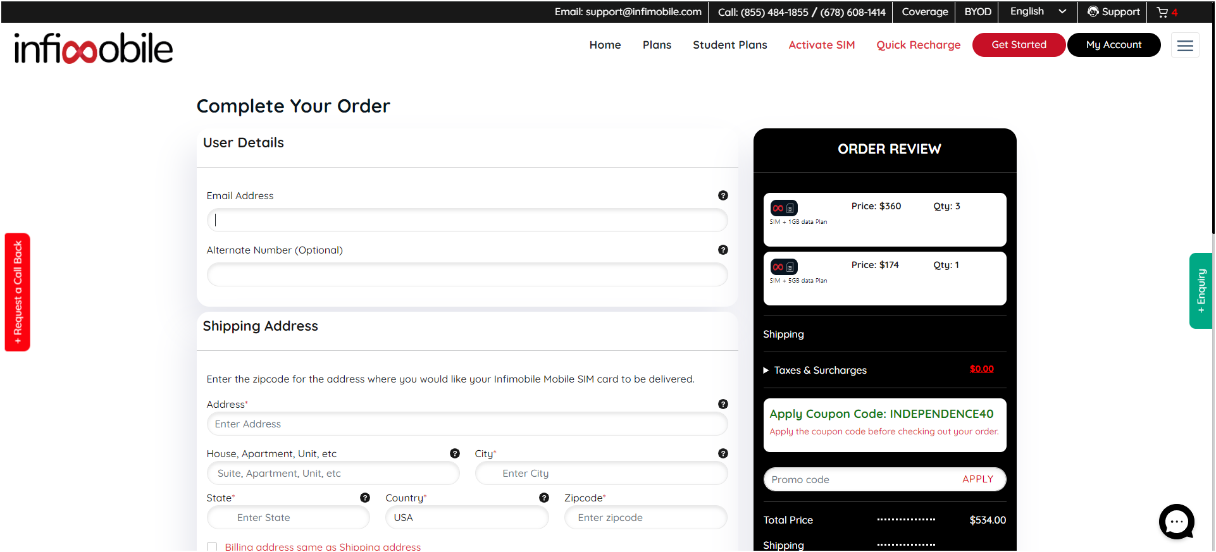Open the hamburger menu icon

(1185, 46)
